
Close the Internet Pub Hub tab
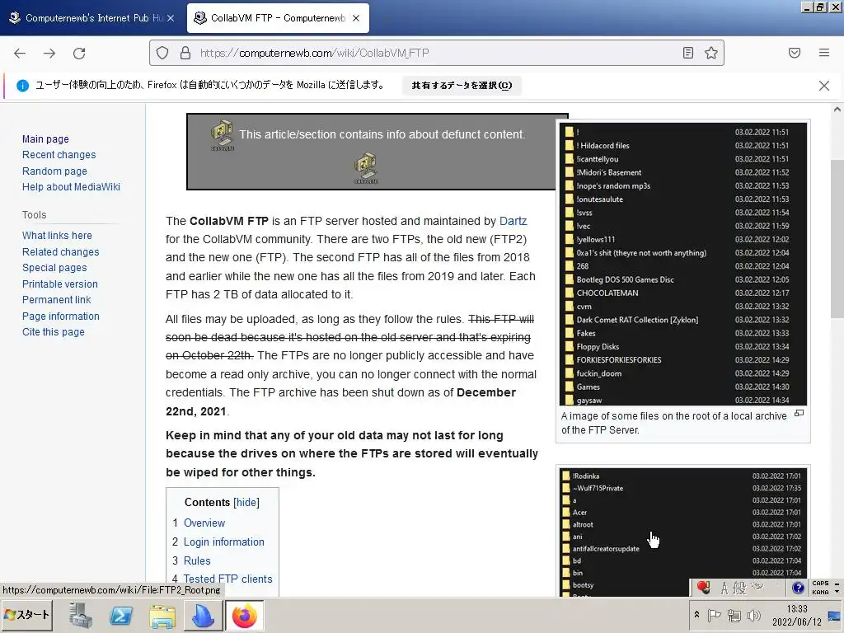pos(171,18)
